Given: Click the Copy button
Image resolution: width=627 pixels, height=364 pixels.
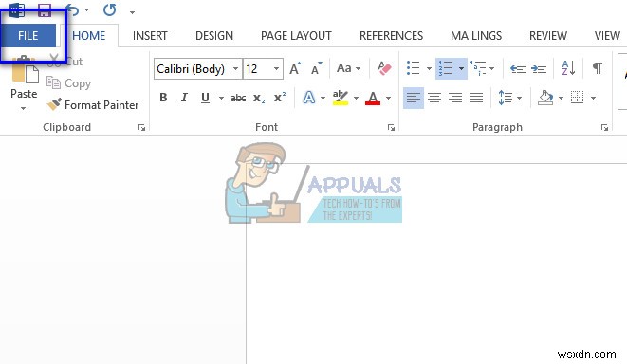Looking at the screenshot, I should click(69, 83).
